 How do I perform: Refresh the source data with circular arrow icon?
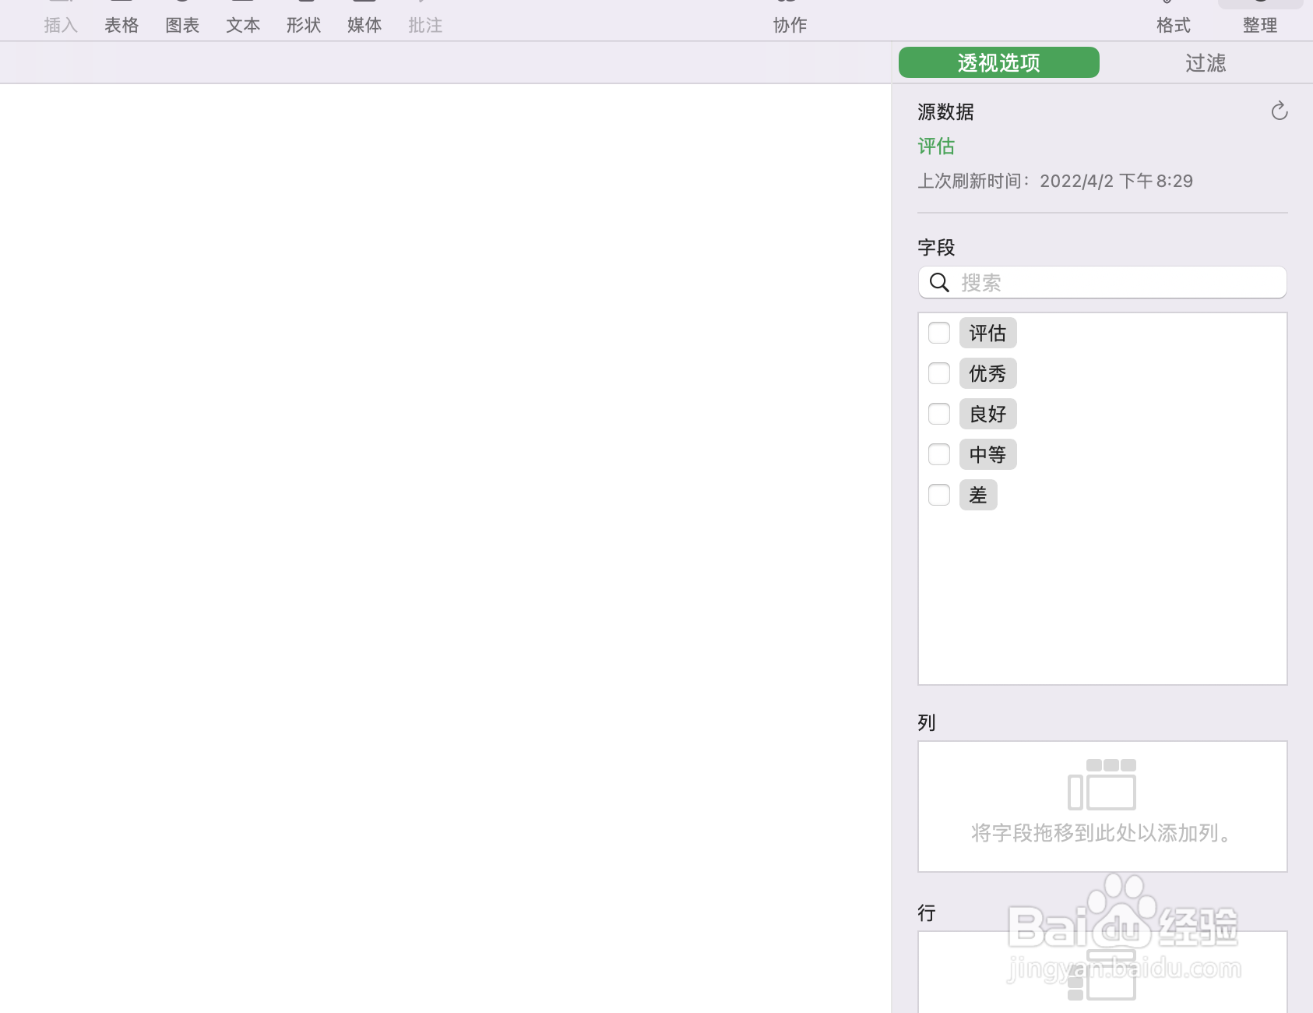tap(1279, 111)
